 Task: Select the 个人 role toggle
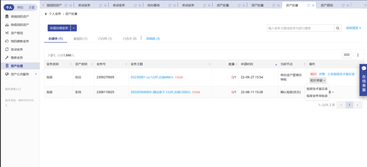pyautogui.click(x=9, y=8)
